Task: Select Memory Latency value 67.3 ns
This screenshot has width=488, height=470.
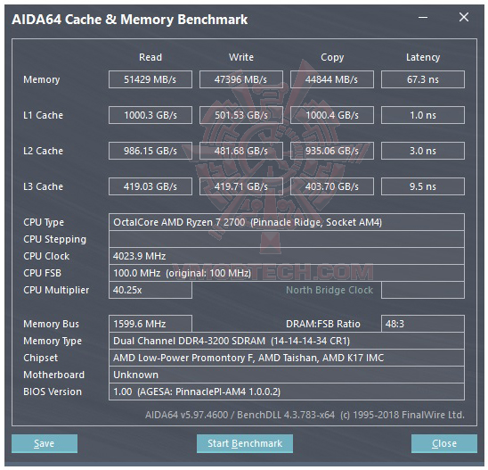Action: (423, 79)
